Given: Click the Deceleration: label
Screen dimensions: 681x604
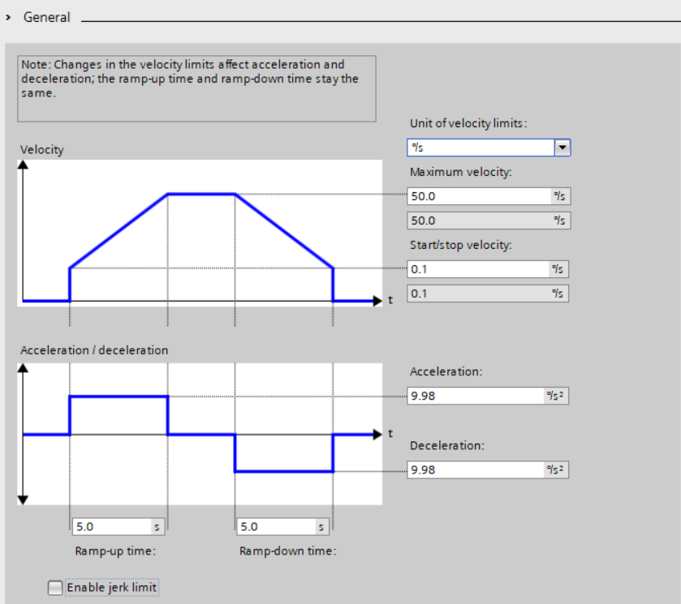Looking at the screenshot, I should (447, 446).
